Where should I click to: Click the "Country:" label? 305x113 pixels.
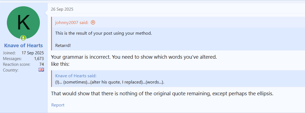coord(11,70)
